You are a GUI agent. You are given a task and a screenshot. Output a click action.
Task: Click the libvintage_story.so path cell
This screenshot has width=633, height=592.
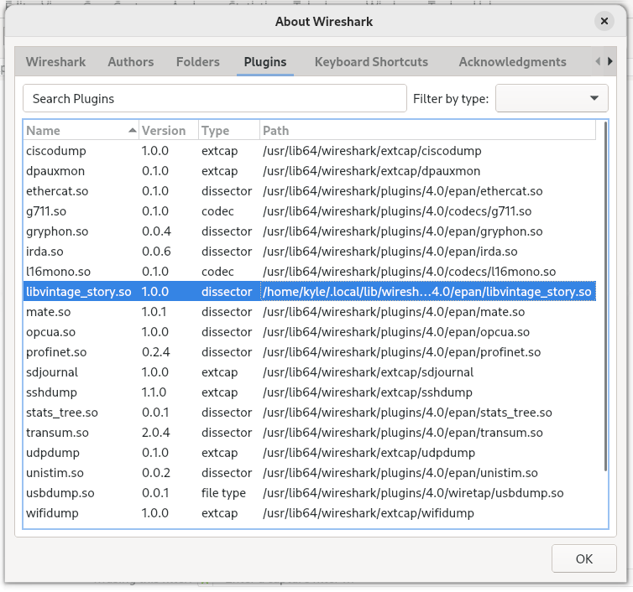pyautogui.click(x=427, y=292)
